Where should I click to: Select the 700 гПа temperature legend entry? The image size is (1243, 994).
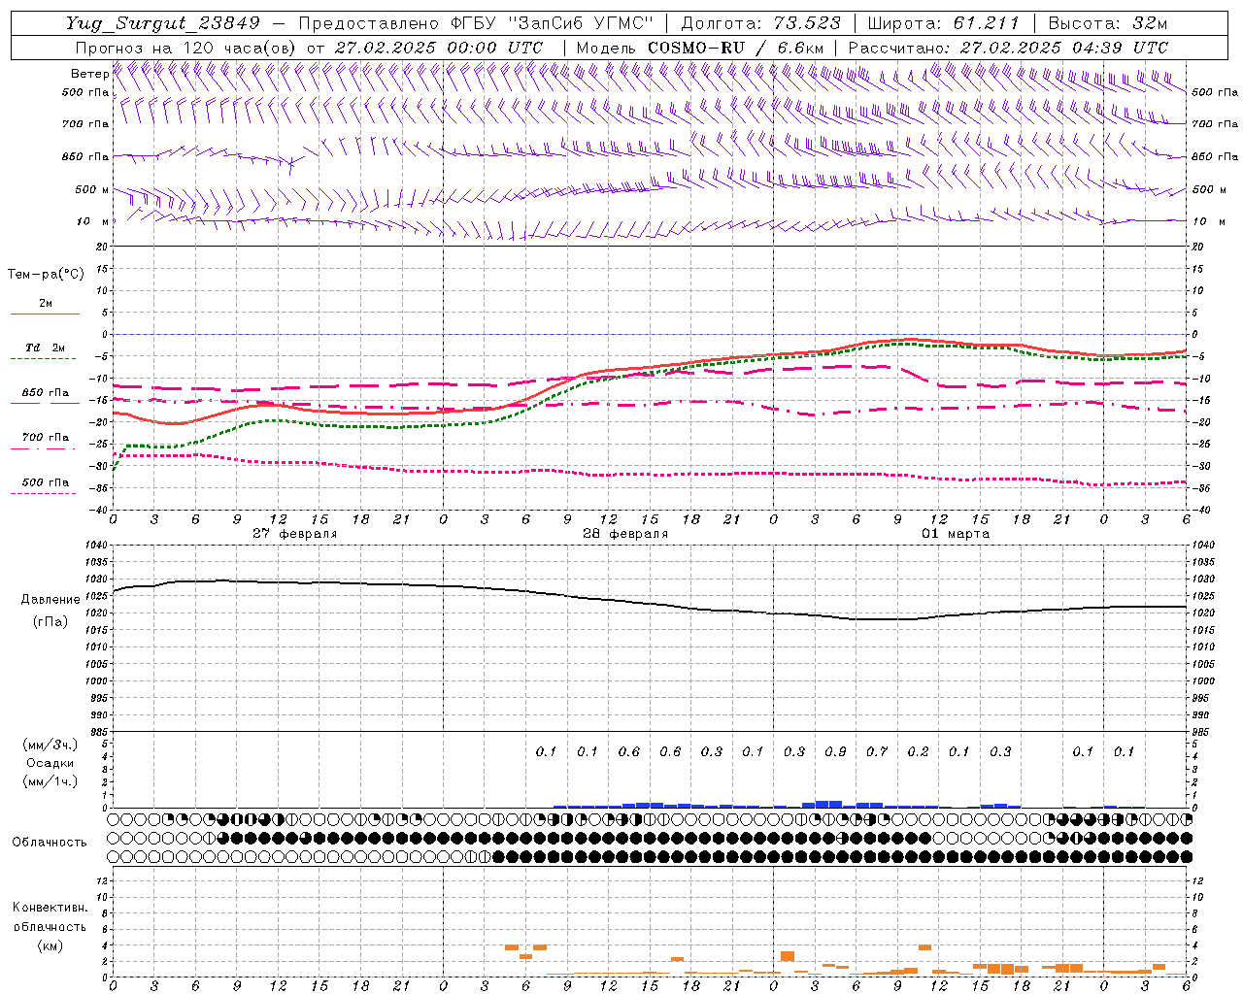click(45, 437)
